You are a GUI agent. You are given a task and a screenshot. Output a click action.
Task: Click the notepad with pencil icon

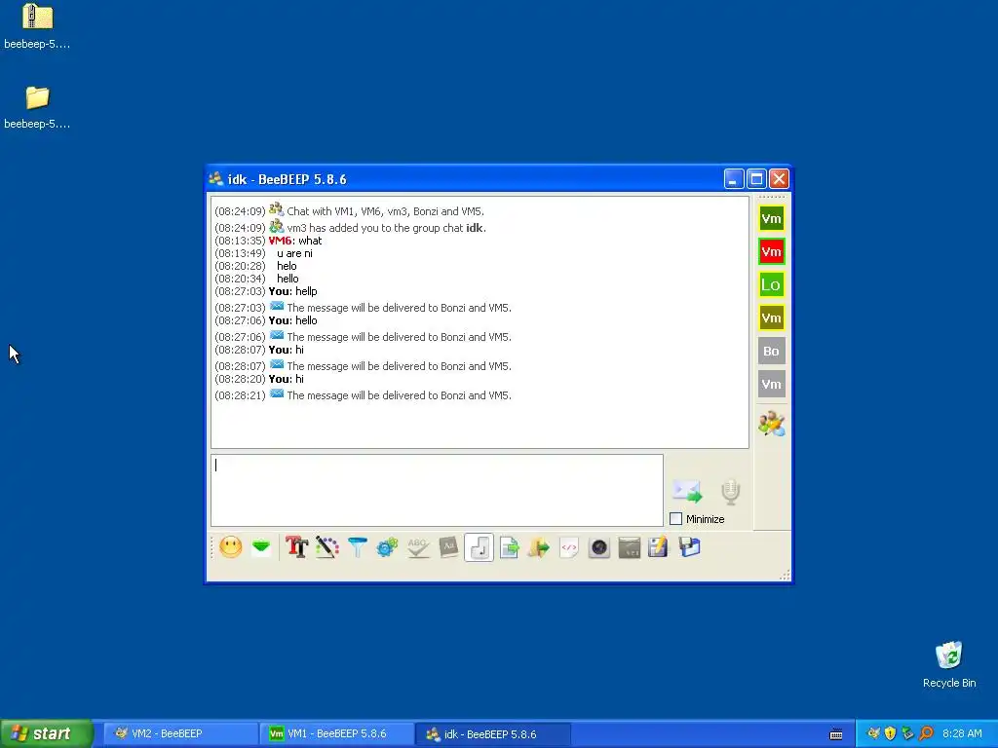point(658,547)
